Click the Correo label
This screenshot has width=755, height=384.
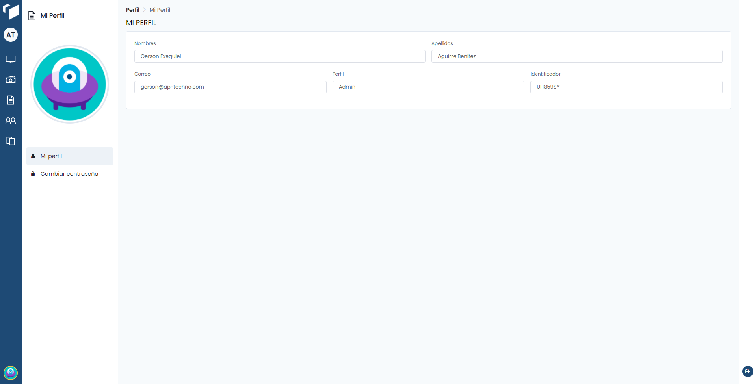click(142, 74)
